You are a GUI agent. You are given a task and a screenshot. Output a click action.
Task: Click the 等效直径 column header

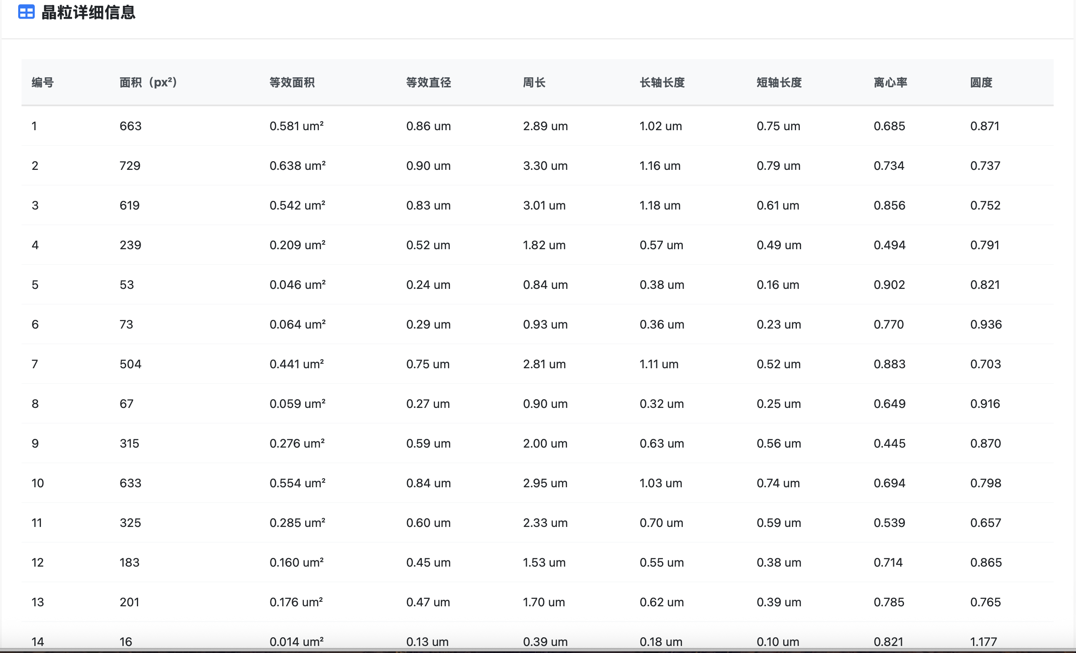coord(428,83)
